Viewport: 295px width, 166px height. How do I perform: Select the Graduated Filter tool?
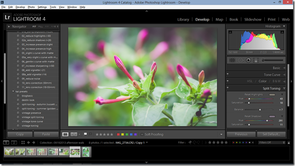point(256,60)
